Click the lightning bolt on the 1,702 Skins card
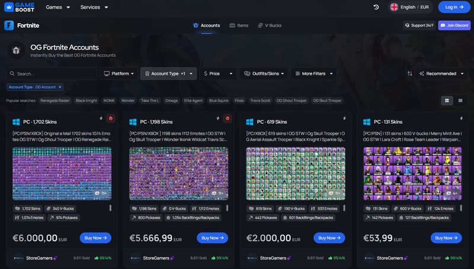This screenshot has width=474, height=269. click(101, 119)
